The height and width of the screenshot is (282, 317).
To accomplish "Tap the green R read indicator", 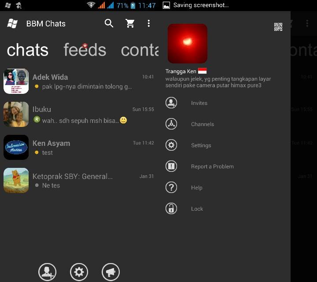I will tap(37, 119).
